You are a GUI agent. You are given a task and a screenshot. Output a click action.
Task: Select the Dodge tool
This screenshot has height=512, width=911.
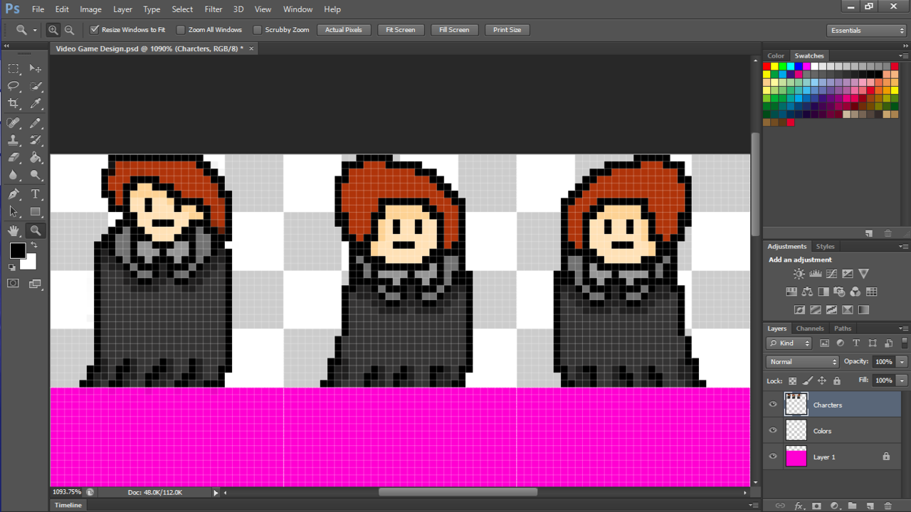pos(36,176)
